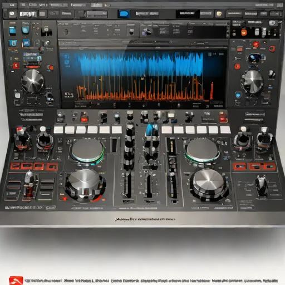The height and width of the screenshot is (285, 285).
Task: Click the blue round button below the right silver knob
Action: click(x=238, y=95)
